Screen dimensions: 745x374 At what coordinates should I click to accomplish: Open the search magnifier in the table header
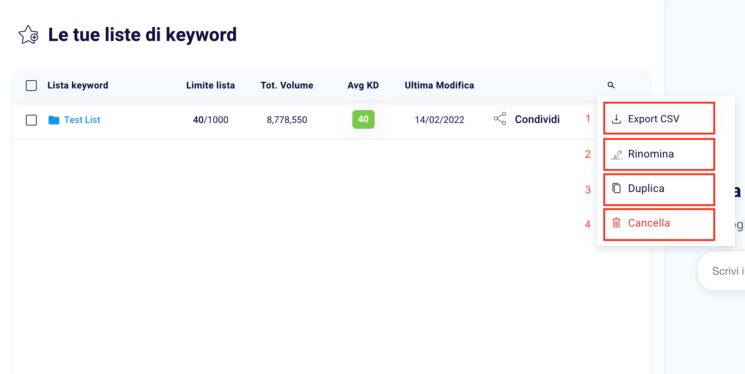pyautogui.click(x=611, y=85)
